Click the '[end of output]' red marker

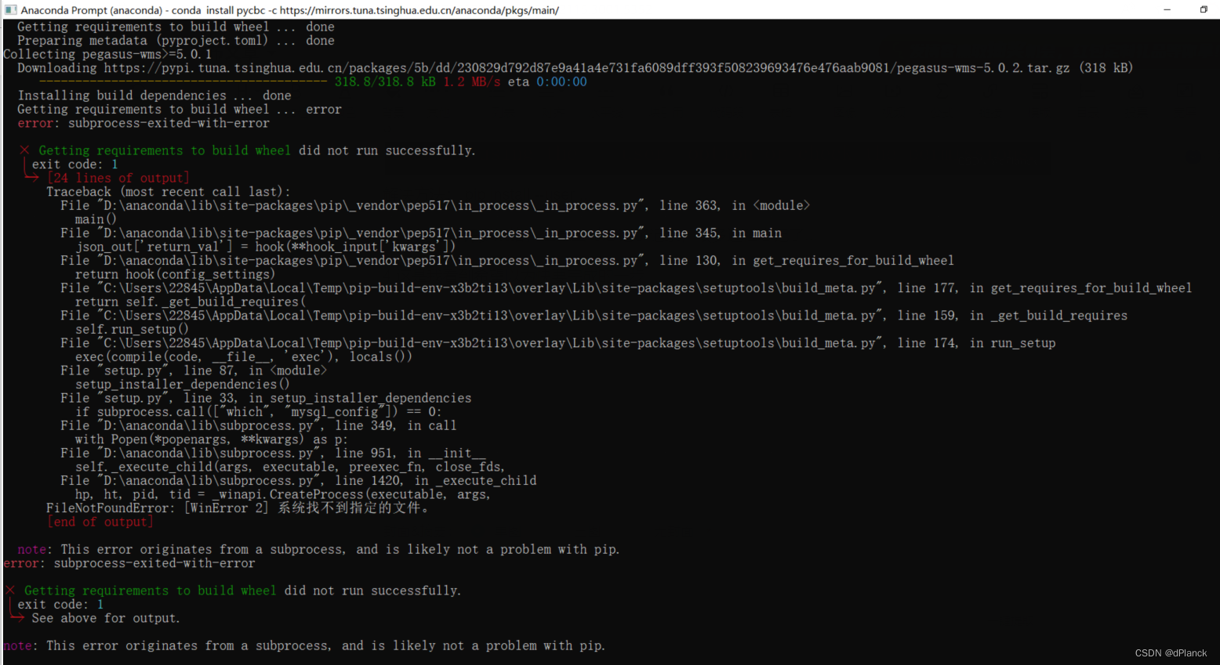point(100,522)
